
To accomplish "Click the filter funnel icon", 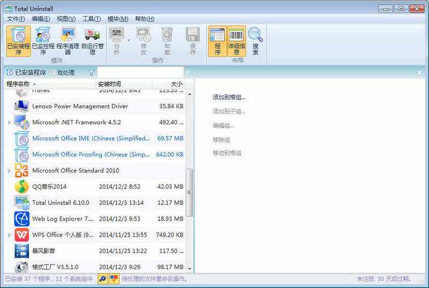I will pos(92,73).
